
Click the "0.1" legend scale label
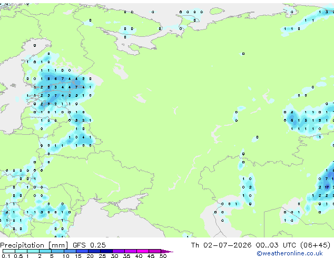pyautogui.click(x=6, y=256)
